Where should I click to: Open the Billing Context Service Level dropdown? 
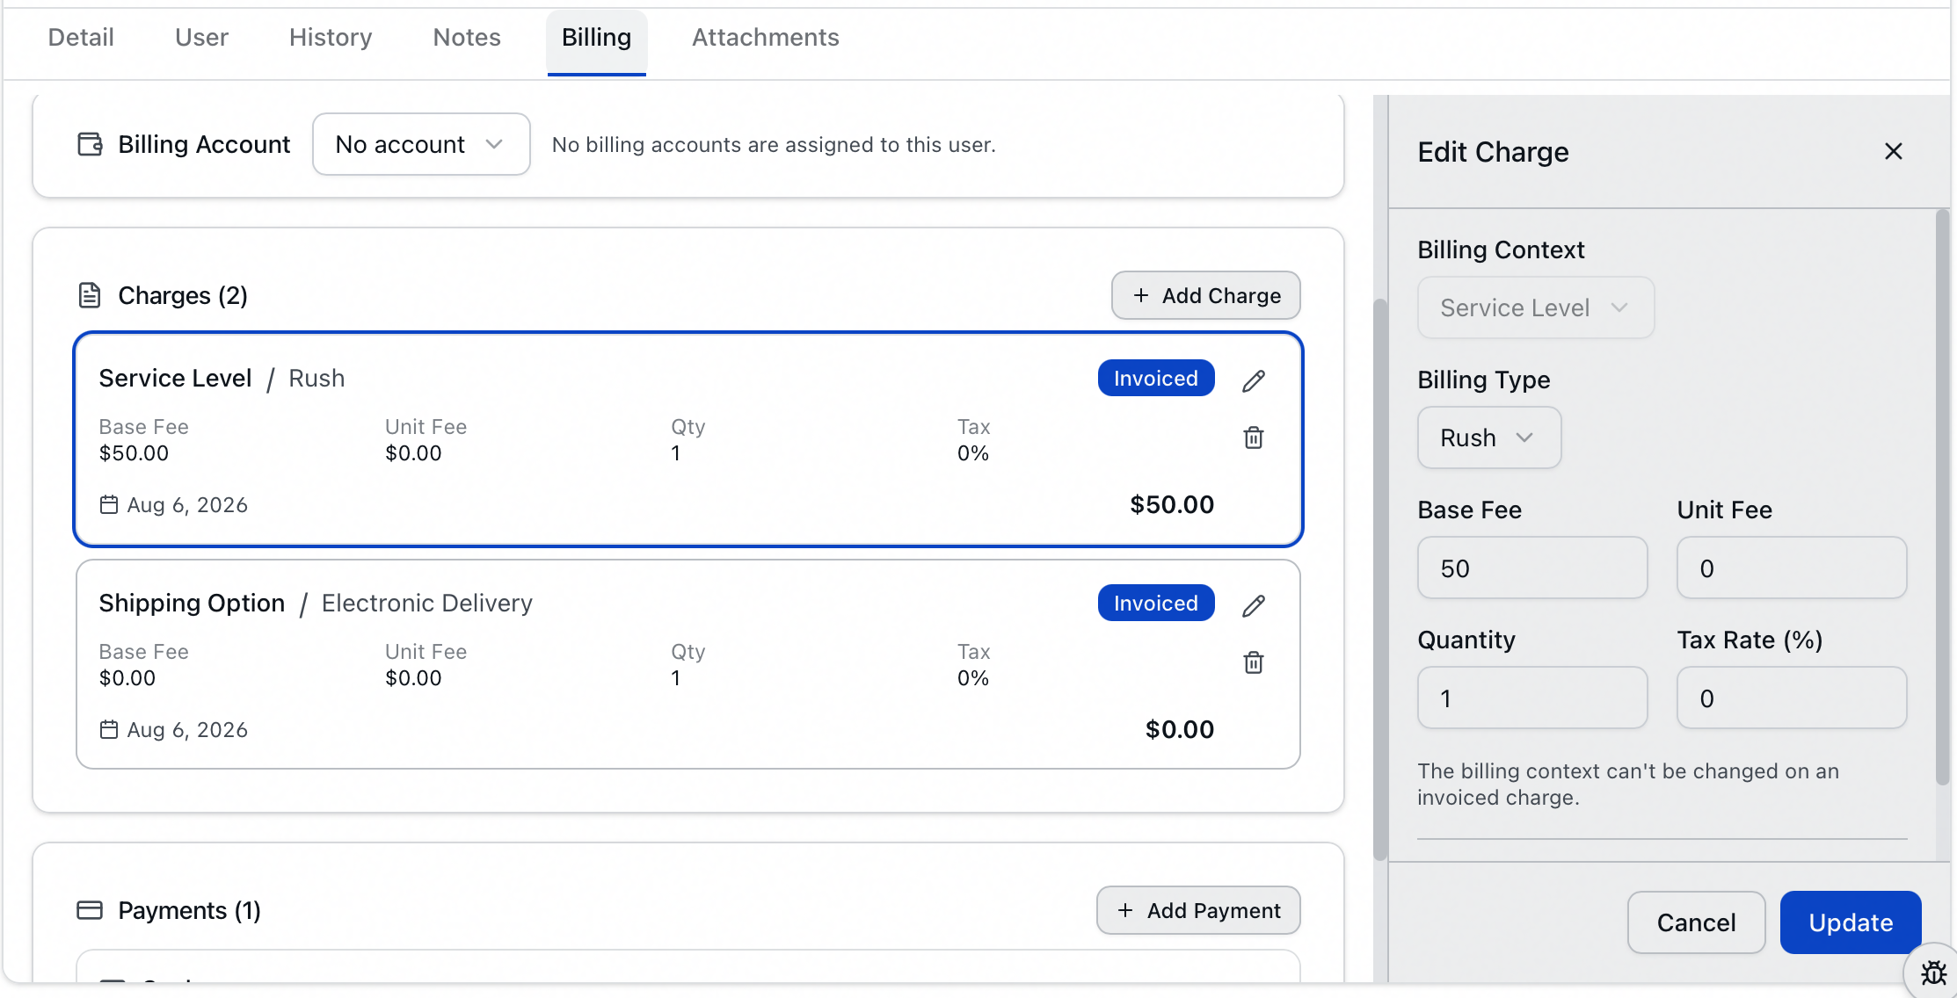coord(1536,307)
